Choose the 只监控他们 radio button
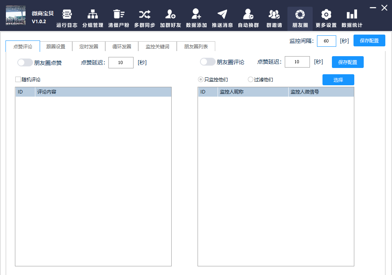Image resolution: width=392 pixels, height=275 pixels. [201, 79]
